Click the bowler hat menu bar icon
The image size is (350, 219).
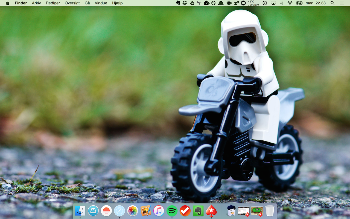pyautogui.click(x=221, y=3)
